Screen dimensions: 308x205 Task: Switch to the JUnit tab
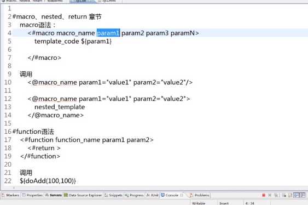pos(152,195)
